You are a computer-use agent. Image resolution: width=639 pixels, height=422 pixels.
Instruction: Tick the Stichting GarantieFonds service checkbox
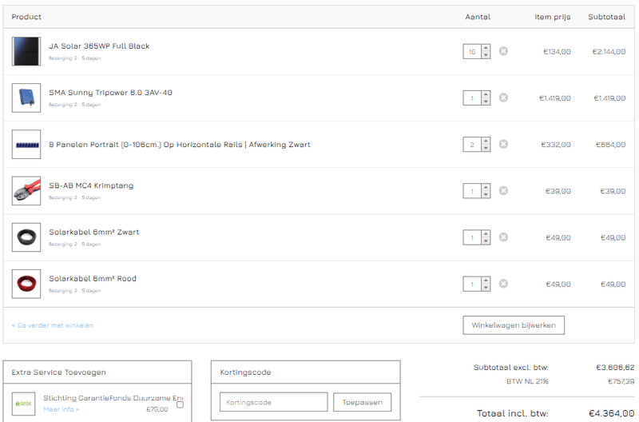point(181,404)
